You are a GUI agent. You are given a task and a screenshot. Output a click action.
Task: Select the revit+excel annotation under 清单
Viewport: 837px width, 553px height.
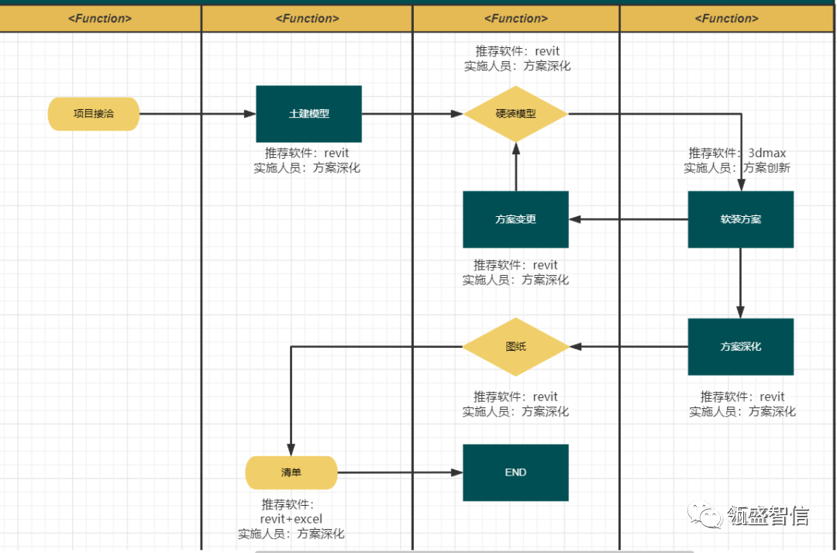click(291, 519)
